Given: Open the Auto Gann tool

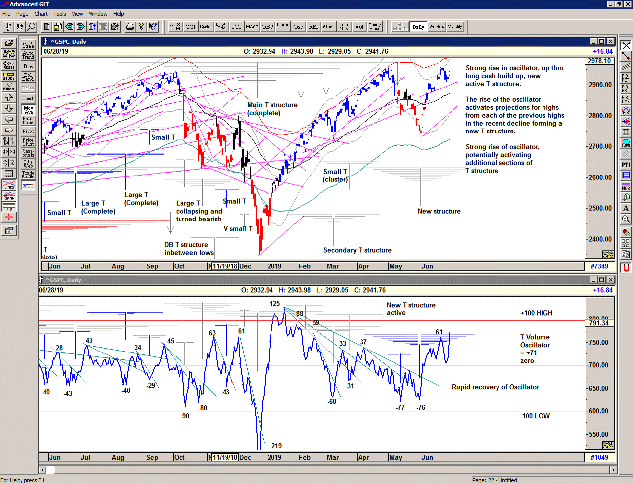Looking at the screenshot, I should pos(28,44).
